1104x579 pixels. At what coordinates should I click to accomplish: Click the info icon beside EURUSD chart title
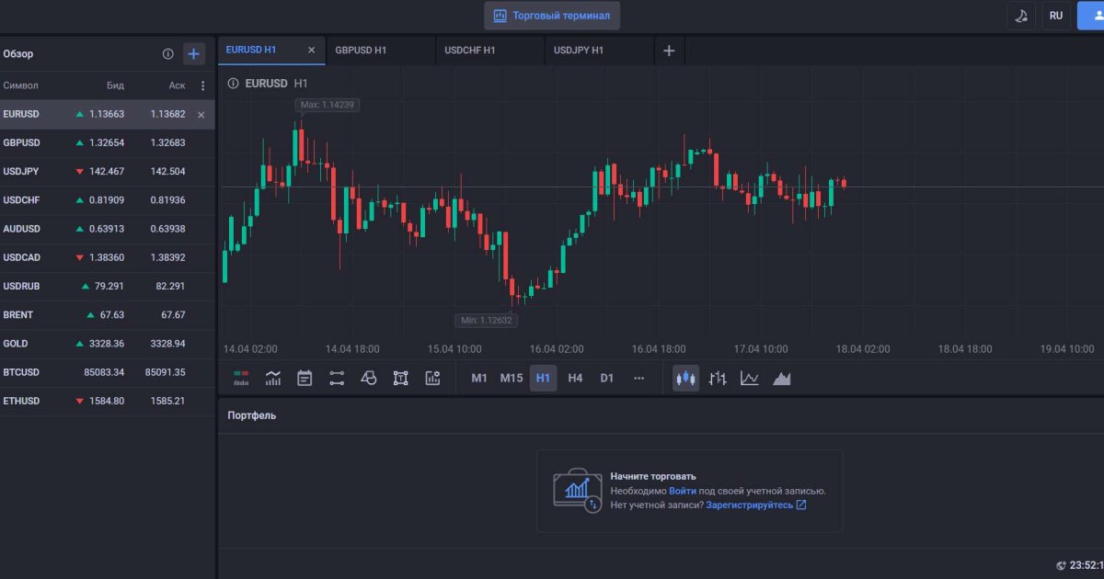tap(233, 83)
